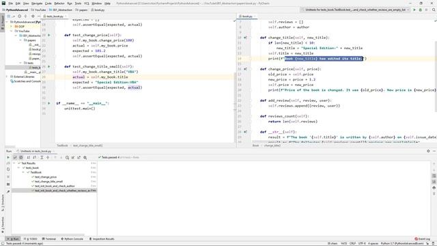Toggle Sort Alphabetically in test runner
This screenshot has height=246, width=437.
coord(28,158)
